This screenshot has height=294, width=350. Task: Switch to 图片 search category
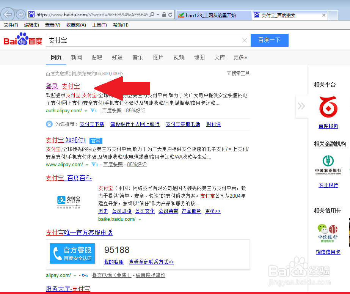click(158, 58)
